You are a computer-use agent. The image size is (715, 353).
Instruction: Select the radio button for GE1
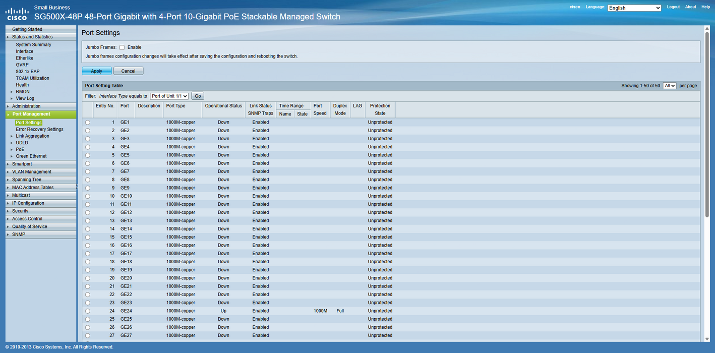(88, 123)
